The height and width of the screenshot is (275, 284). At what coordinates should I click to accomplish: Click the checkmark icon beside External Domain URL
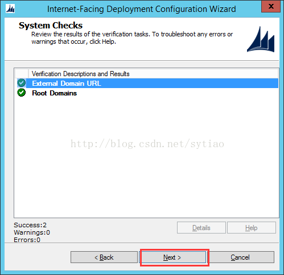point(22,83)
